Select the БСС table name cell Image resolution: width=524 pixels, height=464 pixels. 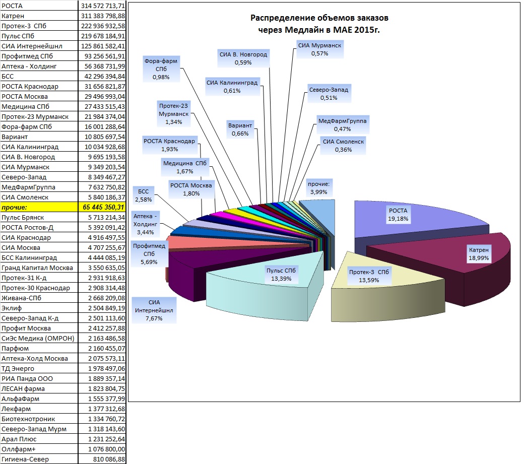coord(39,76)
